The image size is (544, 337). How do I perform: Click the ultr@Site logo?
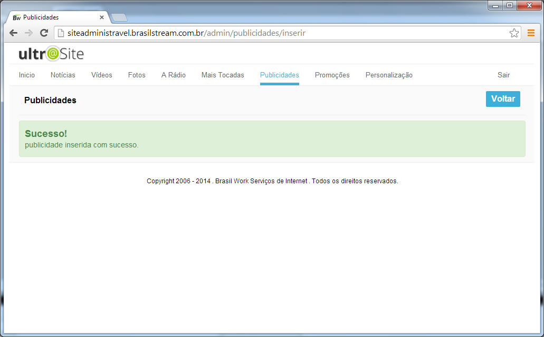pyautogui.click(x=51, y=53)
